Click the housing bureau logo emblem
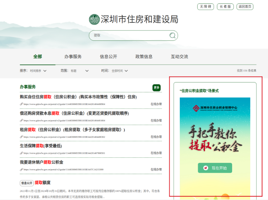Viewport: 268px width, 200px height. (94, 19)
